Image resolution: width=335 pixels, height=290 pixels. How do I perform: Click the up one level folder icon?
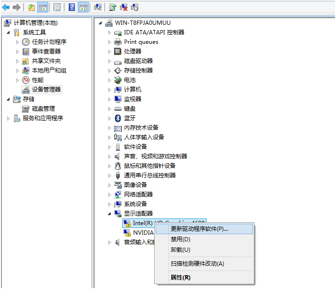coord(31,7)
